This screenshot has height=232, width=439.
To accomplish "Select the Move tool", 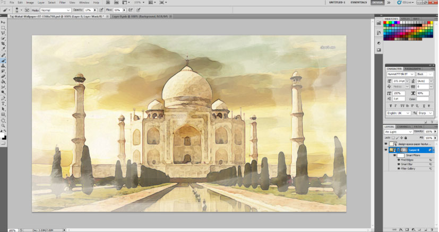I will [3, 22].
